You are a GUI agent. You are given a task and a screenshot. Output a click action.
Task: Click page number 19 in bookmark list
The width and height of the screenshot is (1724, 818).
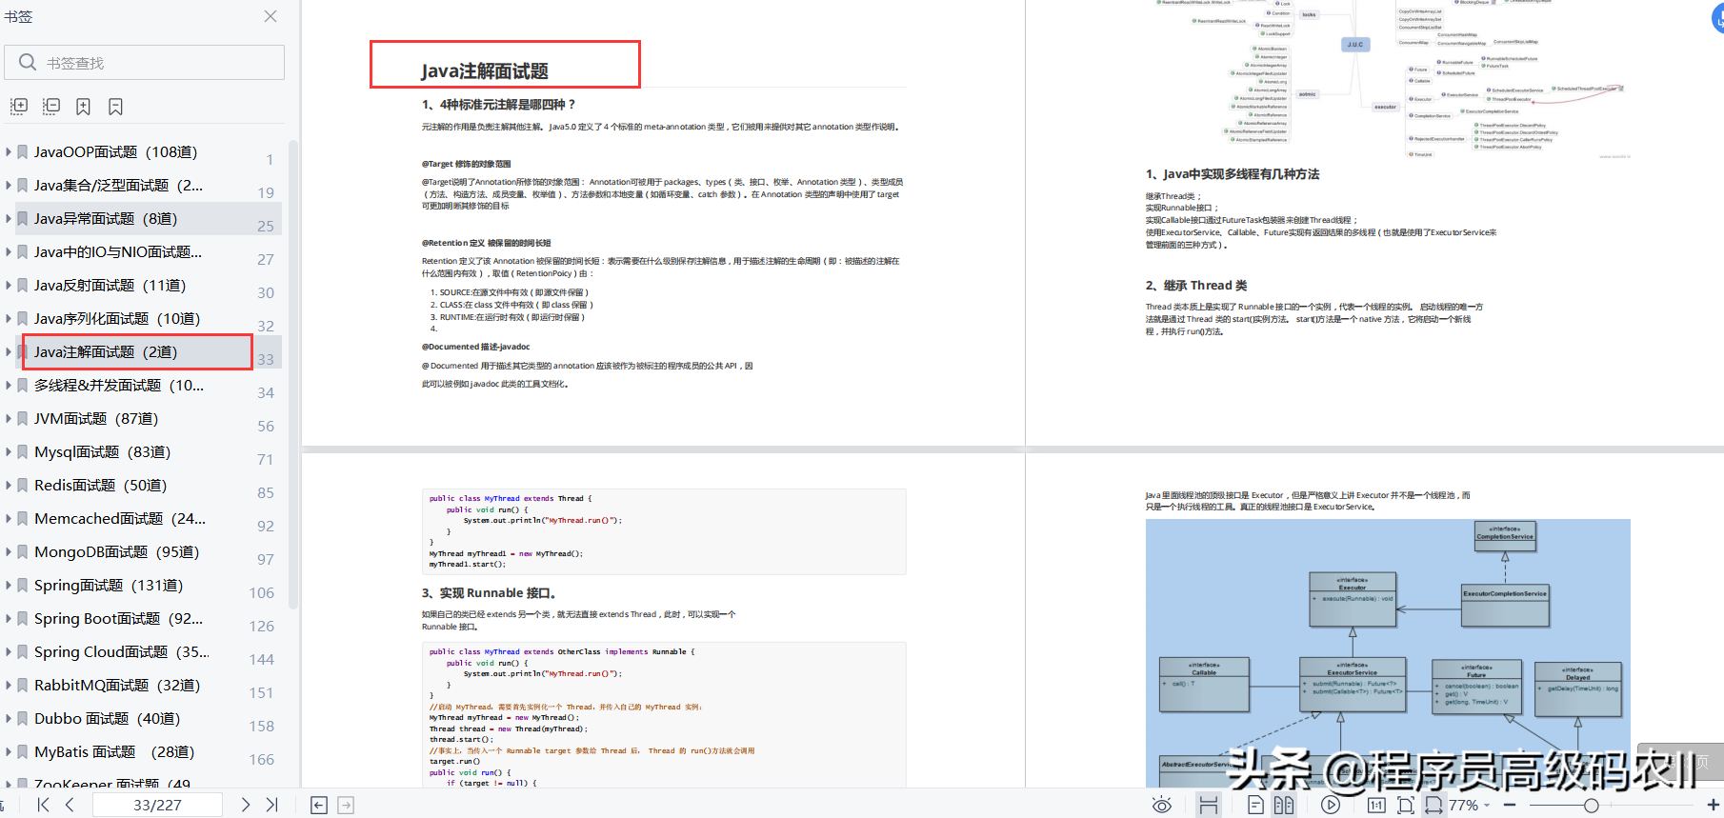click(266, 192)
